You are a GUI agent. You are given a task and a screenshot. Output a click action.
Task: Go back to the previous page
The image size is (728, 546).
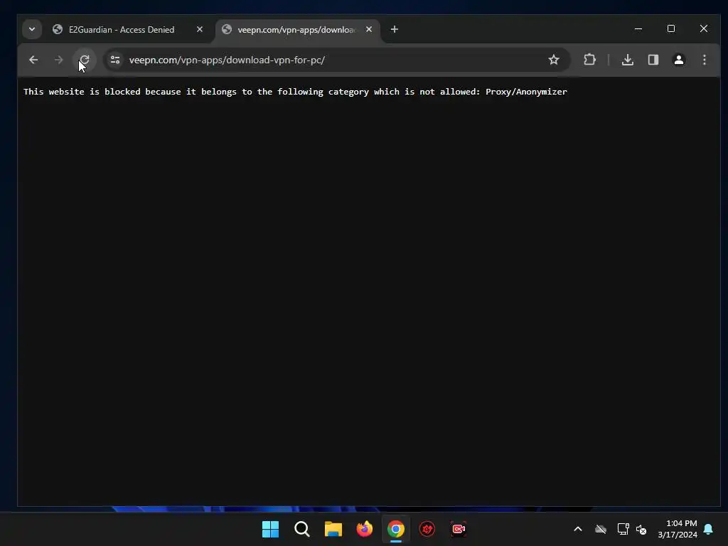pyautogui.click(x=33, y=60)
